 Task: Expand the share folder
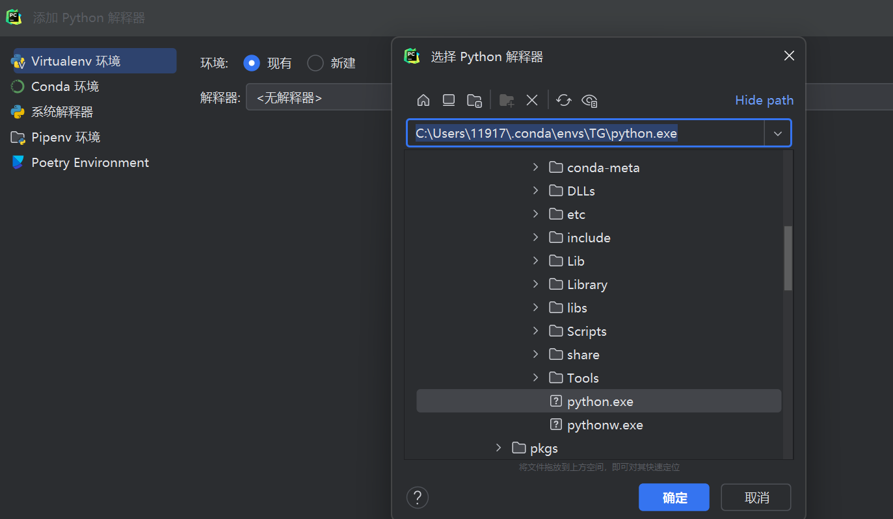535,355
